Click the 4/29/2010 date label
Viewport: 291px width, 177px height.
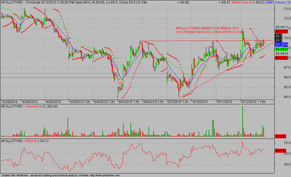click(x=30, y=102)
